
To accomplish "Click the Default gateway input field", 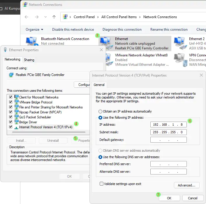I will point(168,140).
